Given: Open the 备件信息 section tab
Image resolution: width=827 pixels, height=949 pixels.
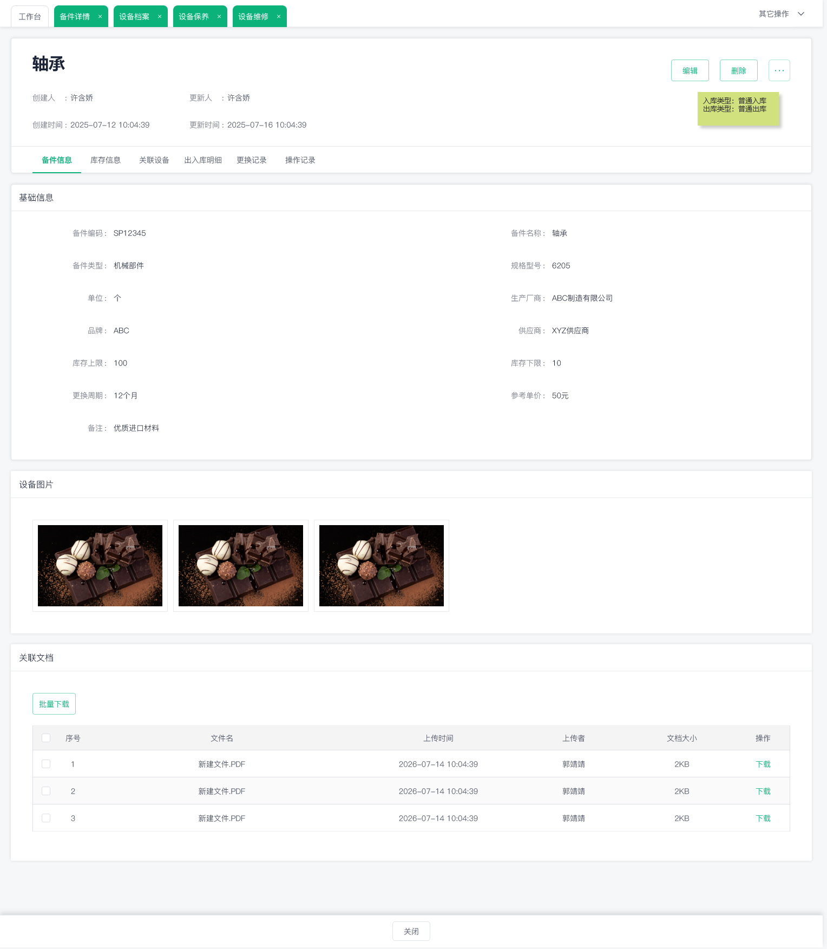Looking at the screenshot, I should [57, 160].
